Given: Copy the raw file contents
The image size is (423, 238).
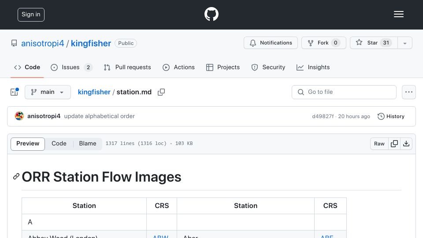Looking at the screenshot, I should tap(394, 144).
